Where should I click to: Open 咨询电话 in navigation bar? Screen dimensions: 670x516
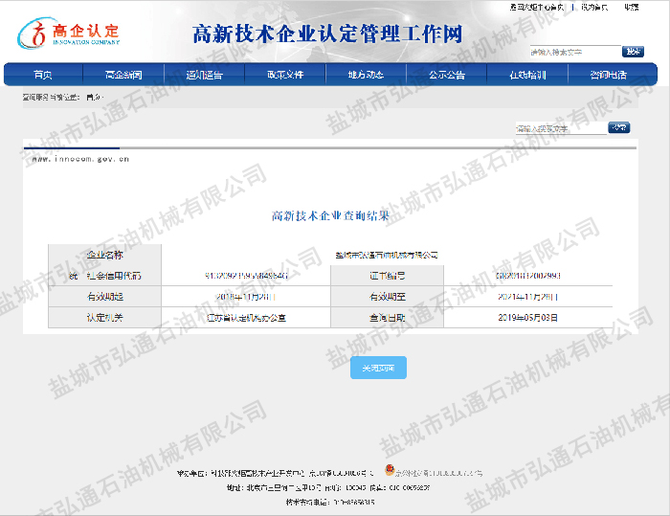(x=609, y=75)
